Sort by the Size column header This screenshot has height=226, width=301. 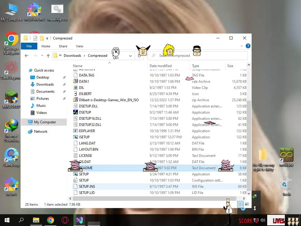coord(230,66)
